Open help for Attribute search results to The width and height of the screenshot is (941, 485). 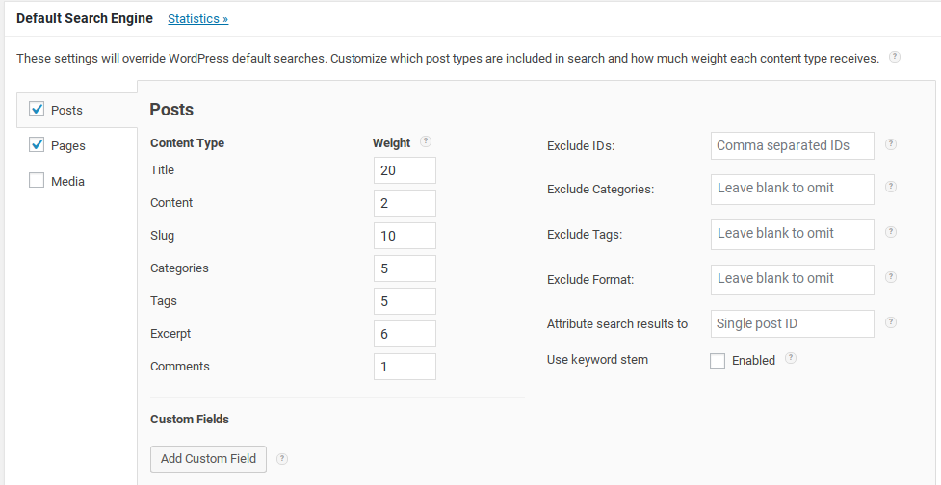[x=891, y=322]
